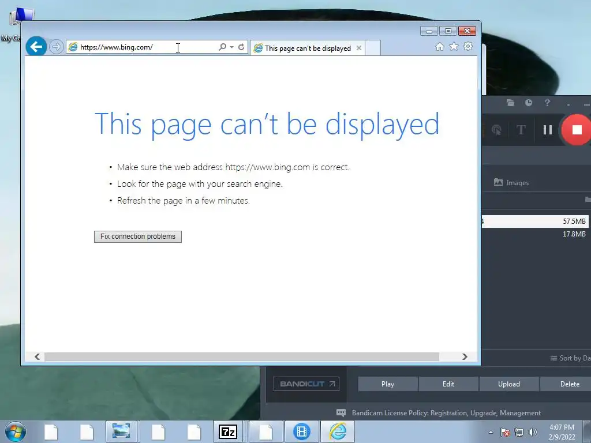This screenshot has height=443, width=591.
Task: Stop recording with Bandicam's red stop button
Action: (x=577, y=130)
